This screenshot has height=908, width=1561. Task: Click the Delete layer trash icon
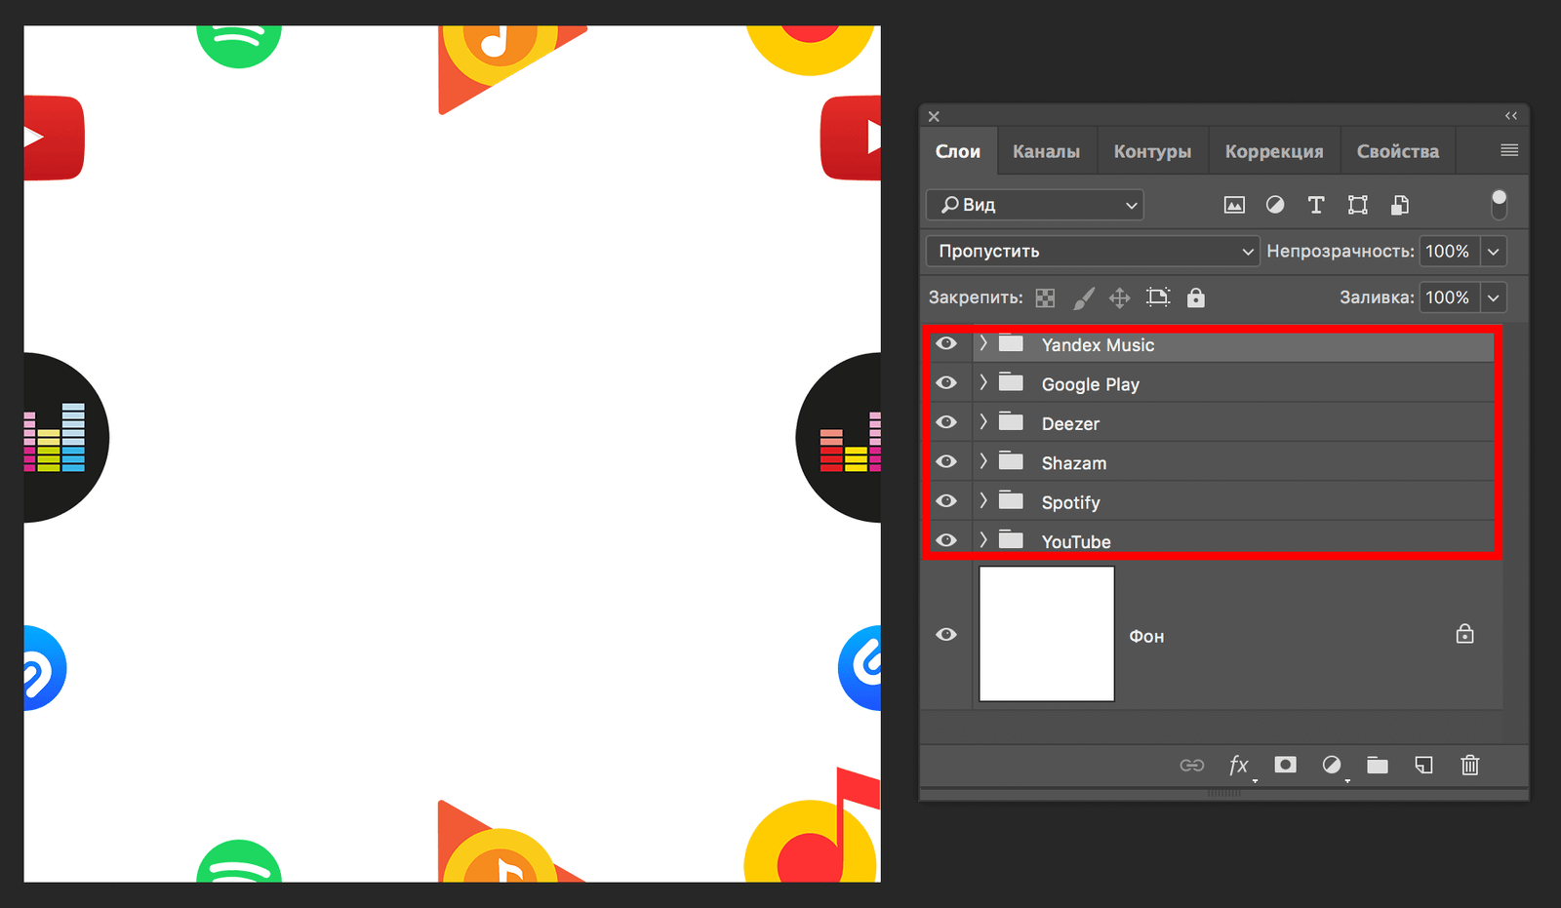tap(1470, 766)
